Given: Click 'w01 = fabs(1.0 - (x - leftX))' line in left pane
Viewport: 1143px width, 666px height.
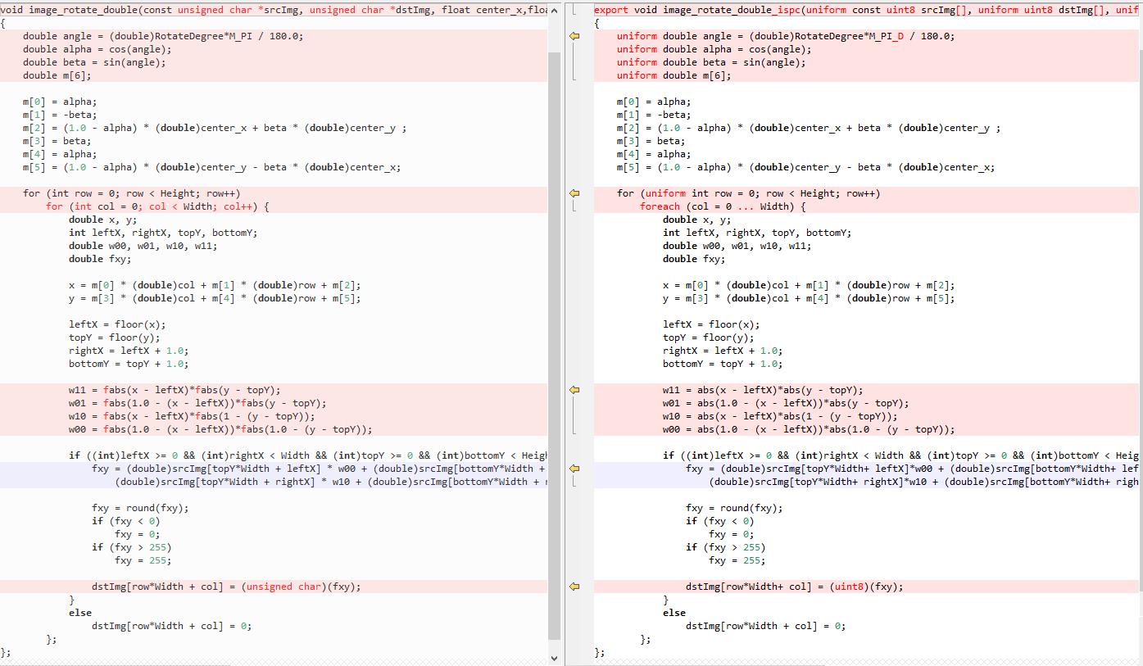Looking at the screenshot, I should pos(197,403).
